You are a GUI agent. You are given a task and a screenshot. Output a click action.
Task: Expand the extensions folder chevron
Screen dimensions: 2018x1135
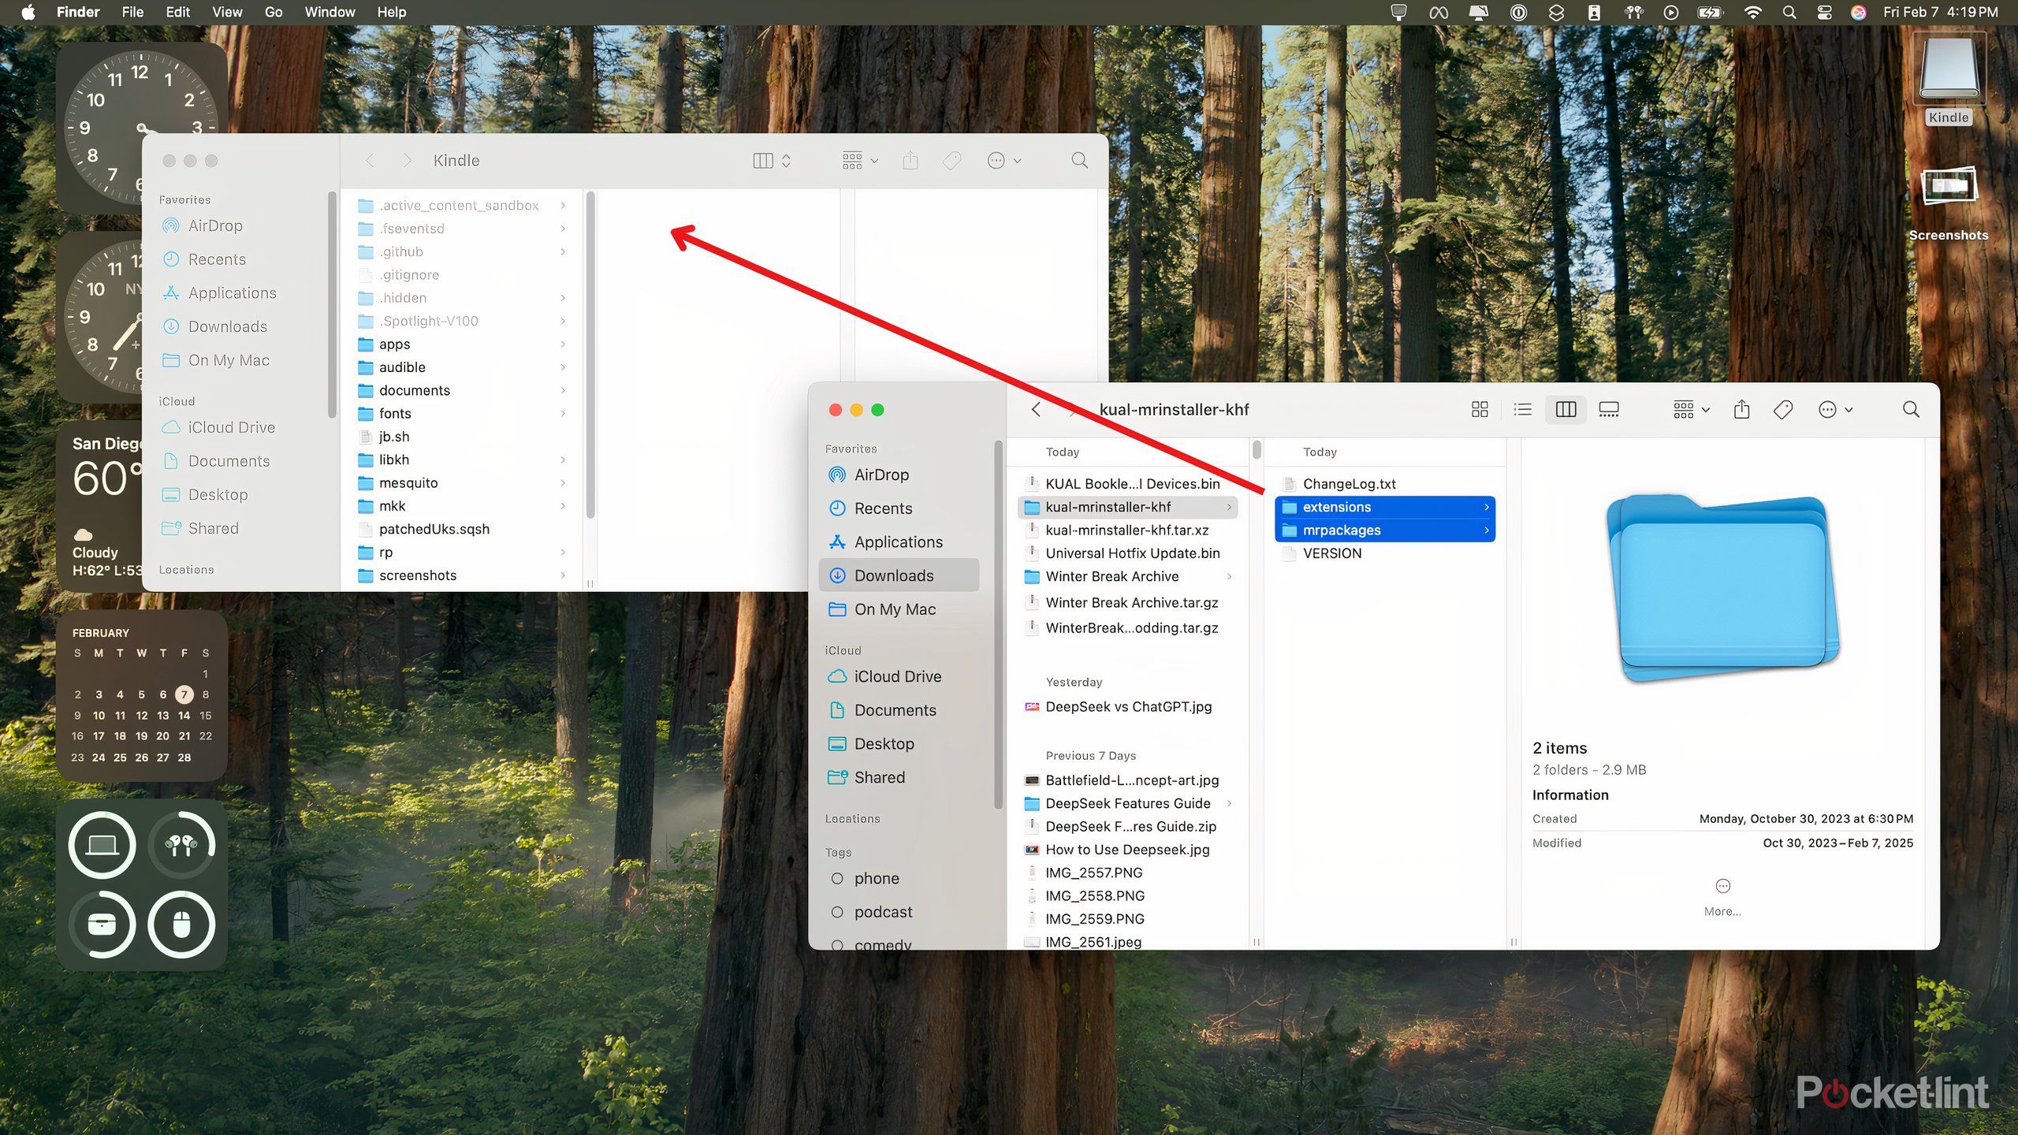pyautogui.click(x=1486, y=507)
